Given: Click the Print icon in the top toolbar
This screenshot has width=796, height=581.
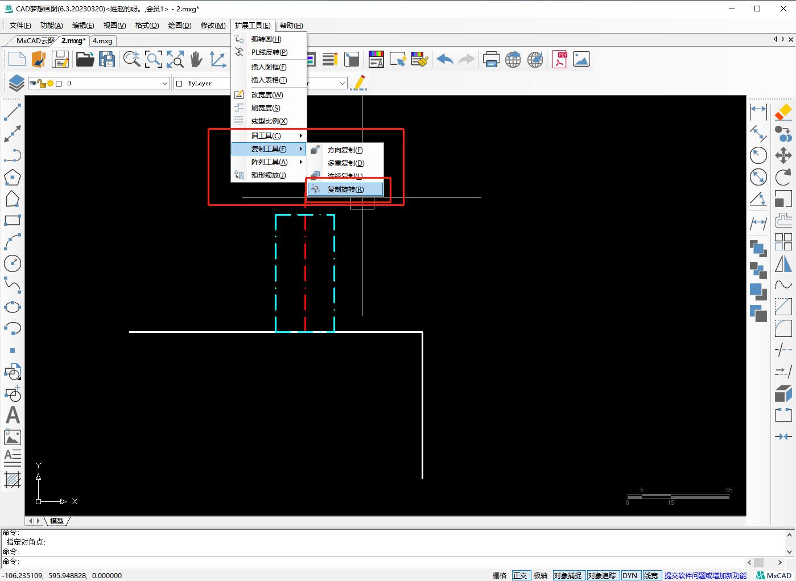Looking at the screenshot, I should 491,59.
